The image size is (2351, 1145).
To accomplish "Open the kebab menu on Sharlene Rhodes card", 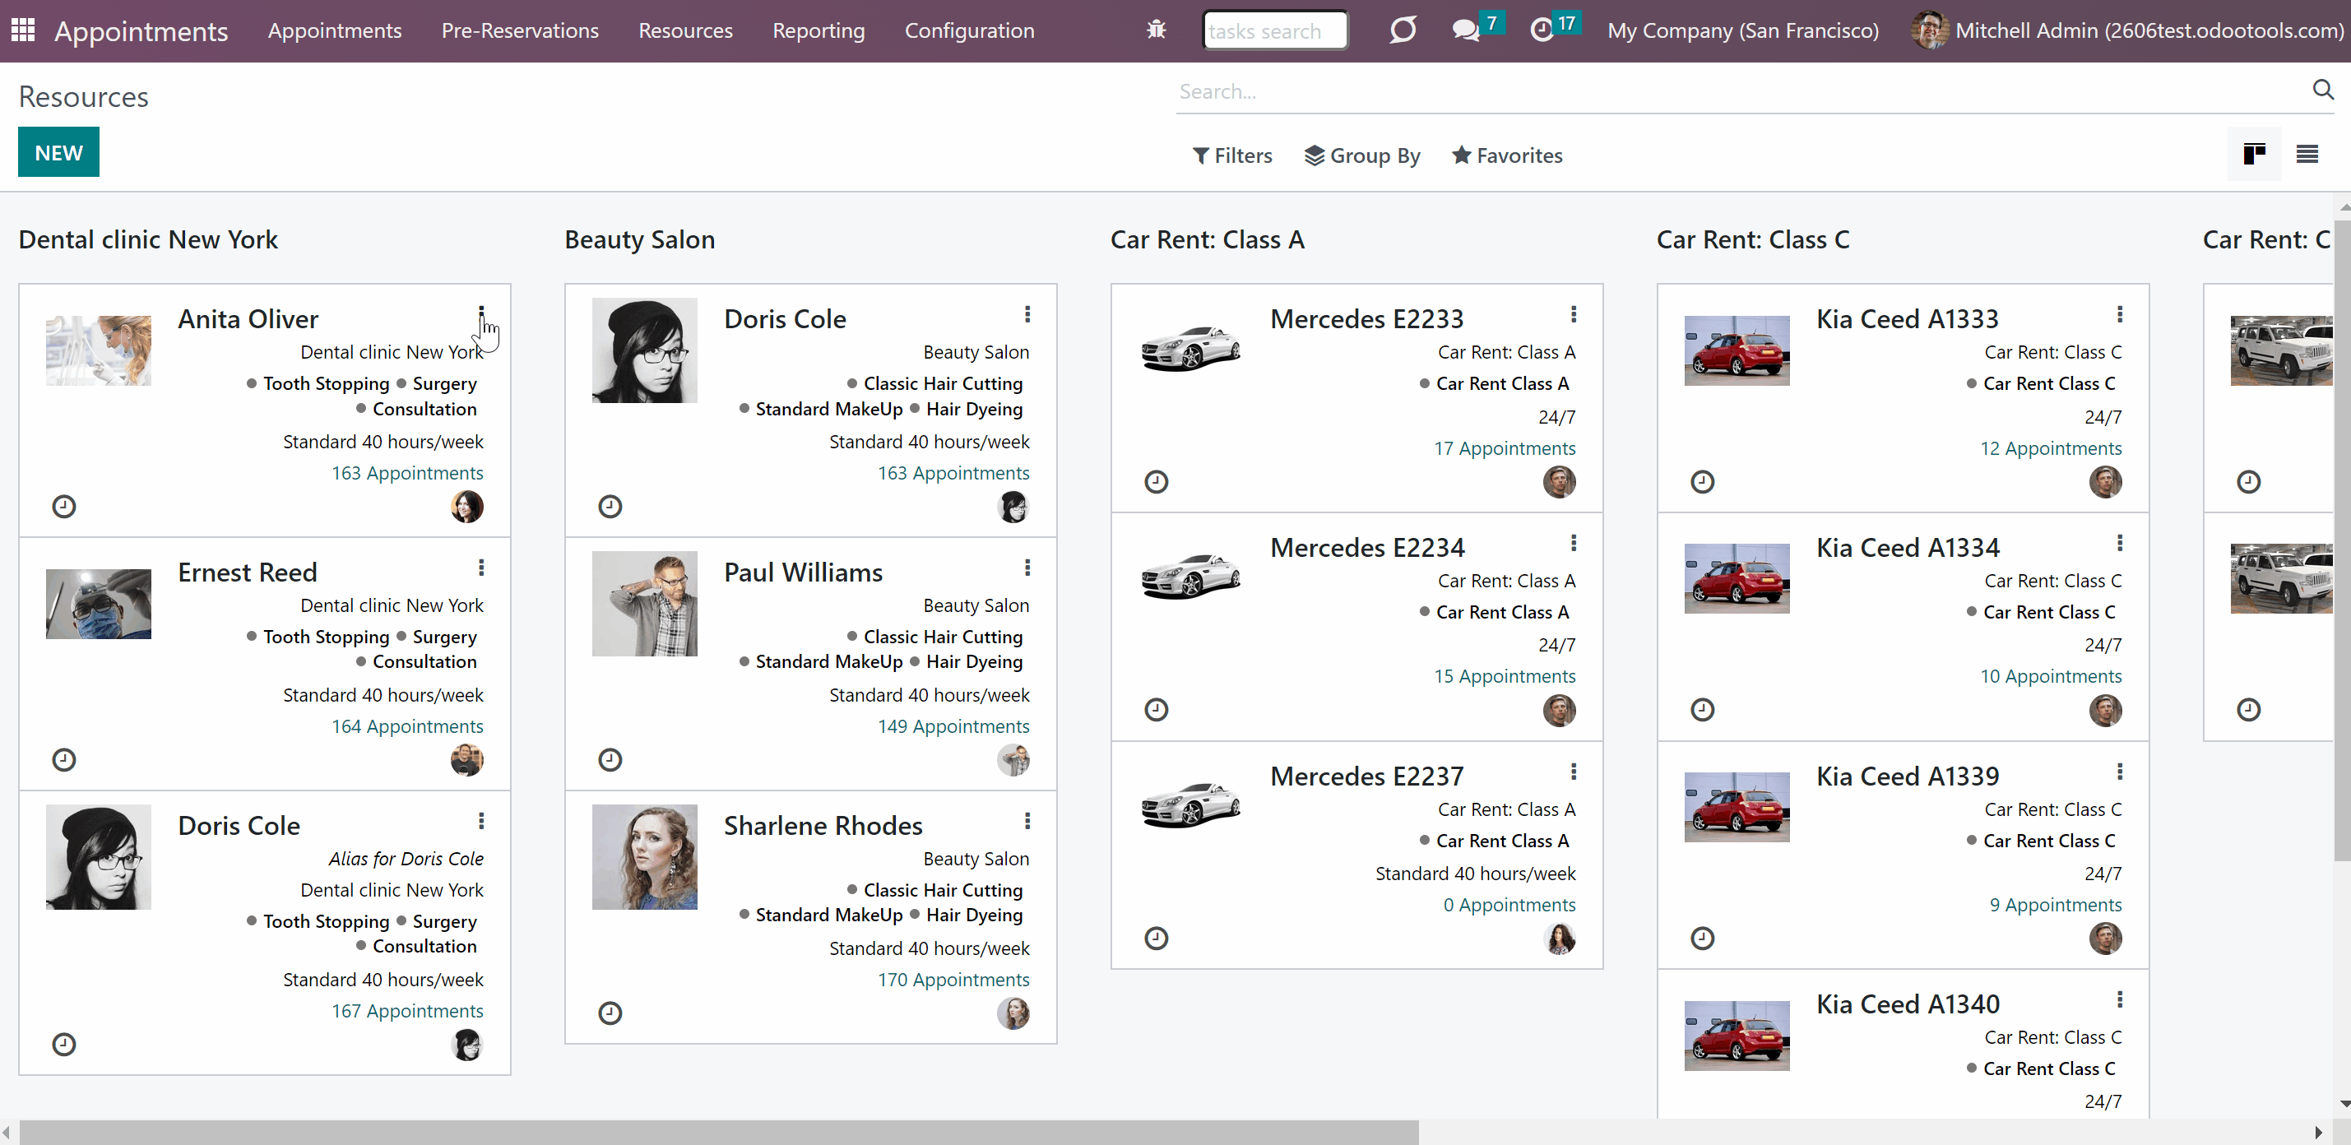I will click(x=1027, y=821).
